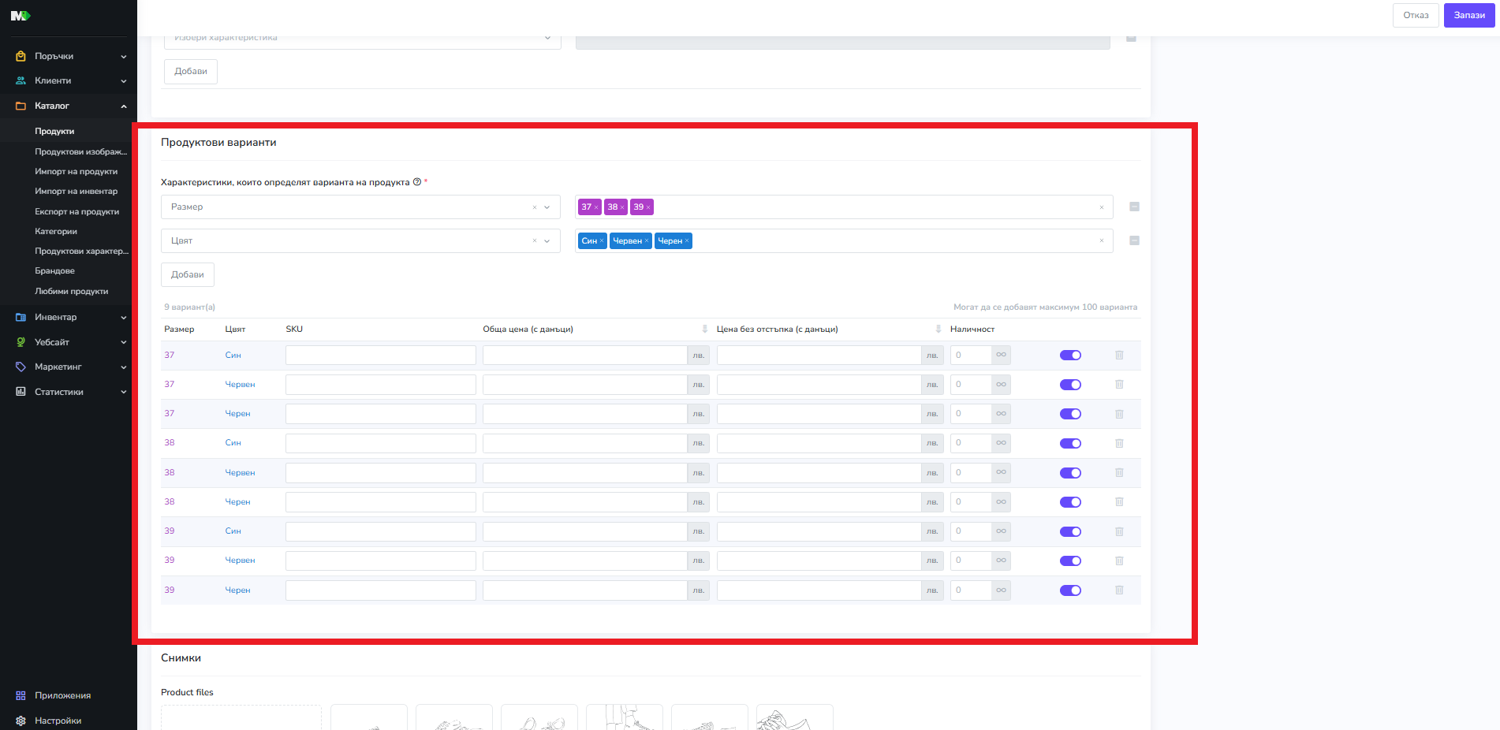Remove the Цвят characteristic row via minus icon
1500x730 pixels.
[1134, 240]
